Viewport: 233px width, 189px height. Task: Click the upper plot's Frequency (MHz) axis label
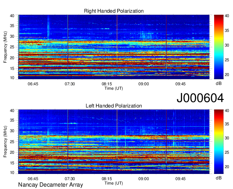pyautogui.click(x=5, y=47)
